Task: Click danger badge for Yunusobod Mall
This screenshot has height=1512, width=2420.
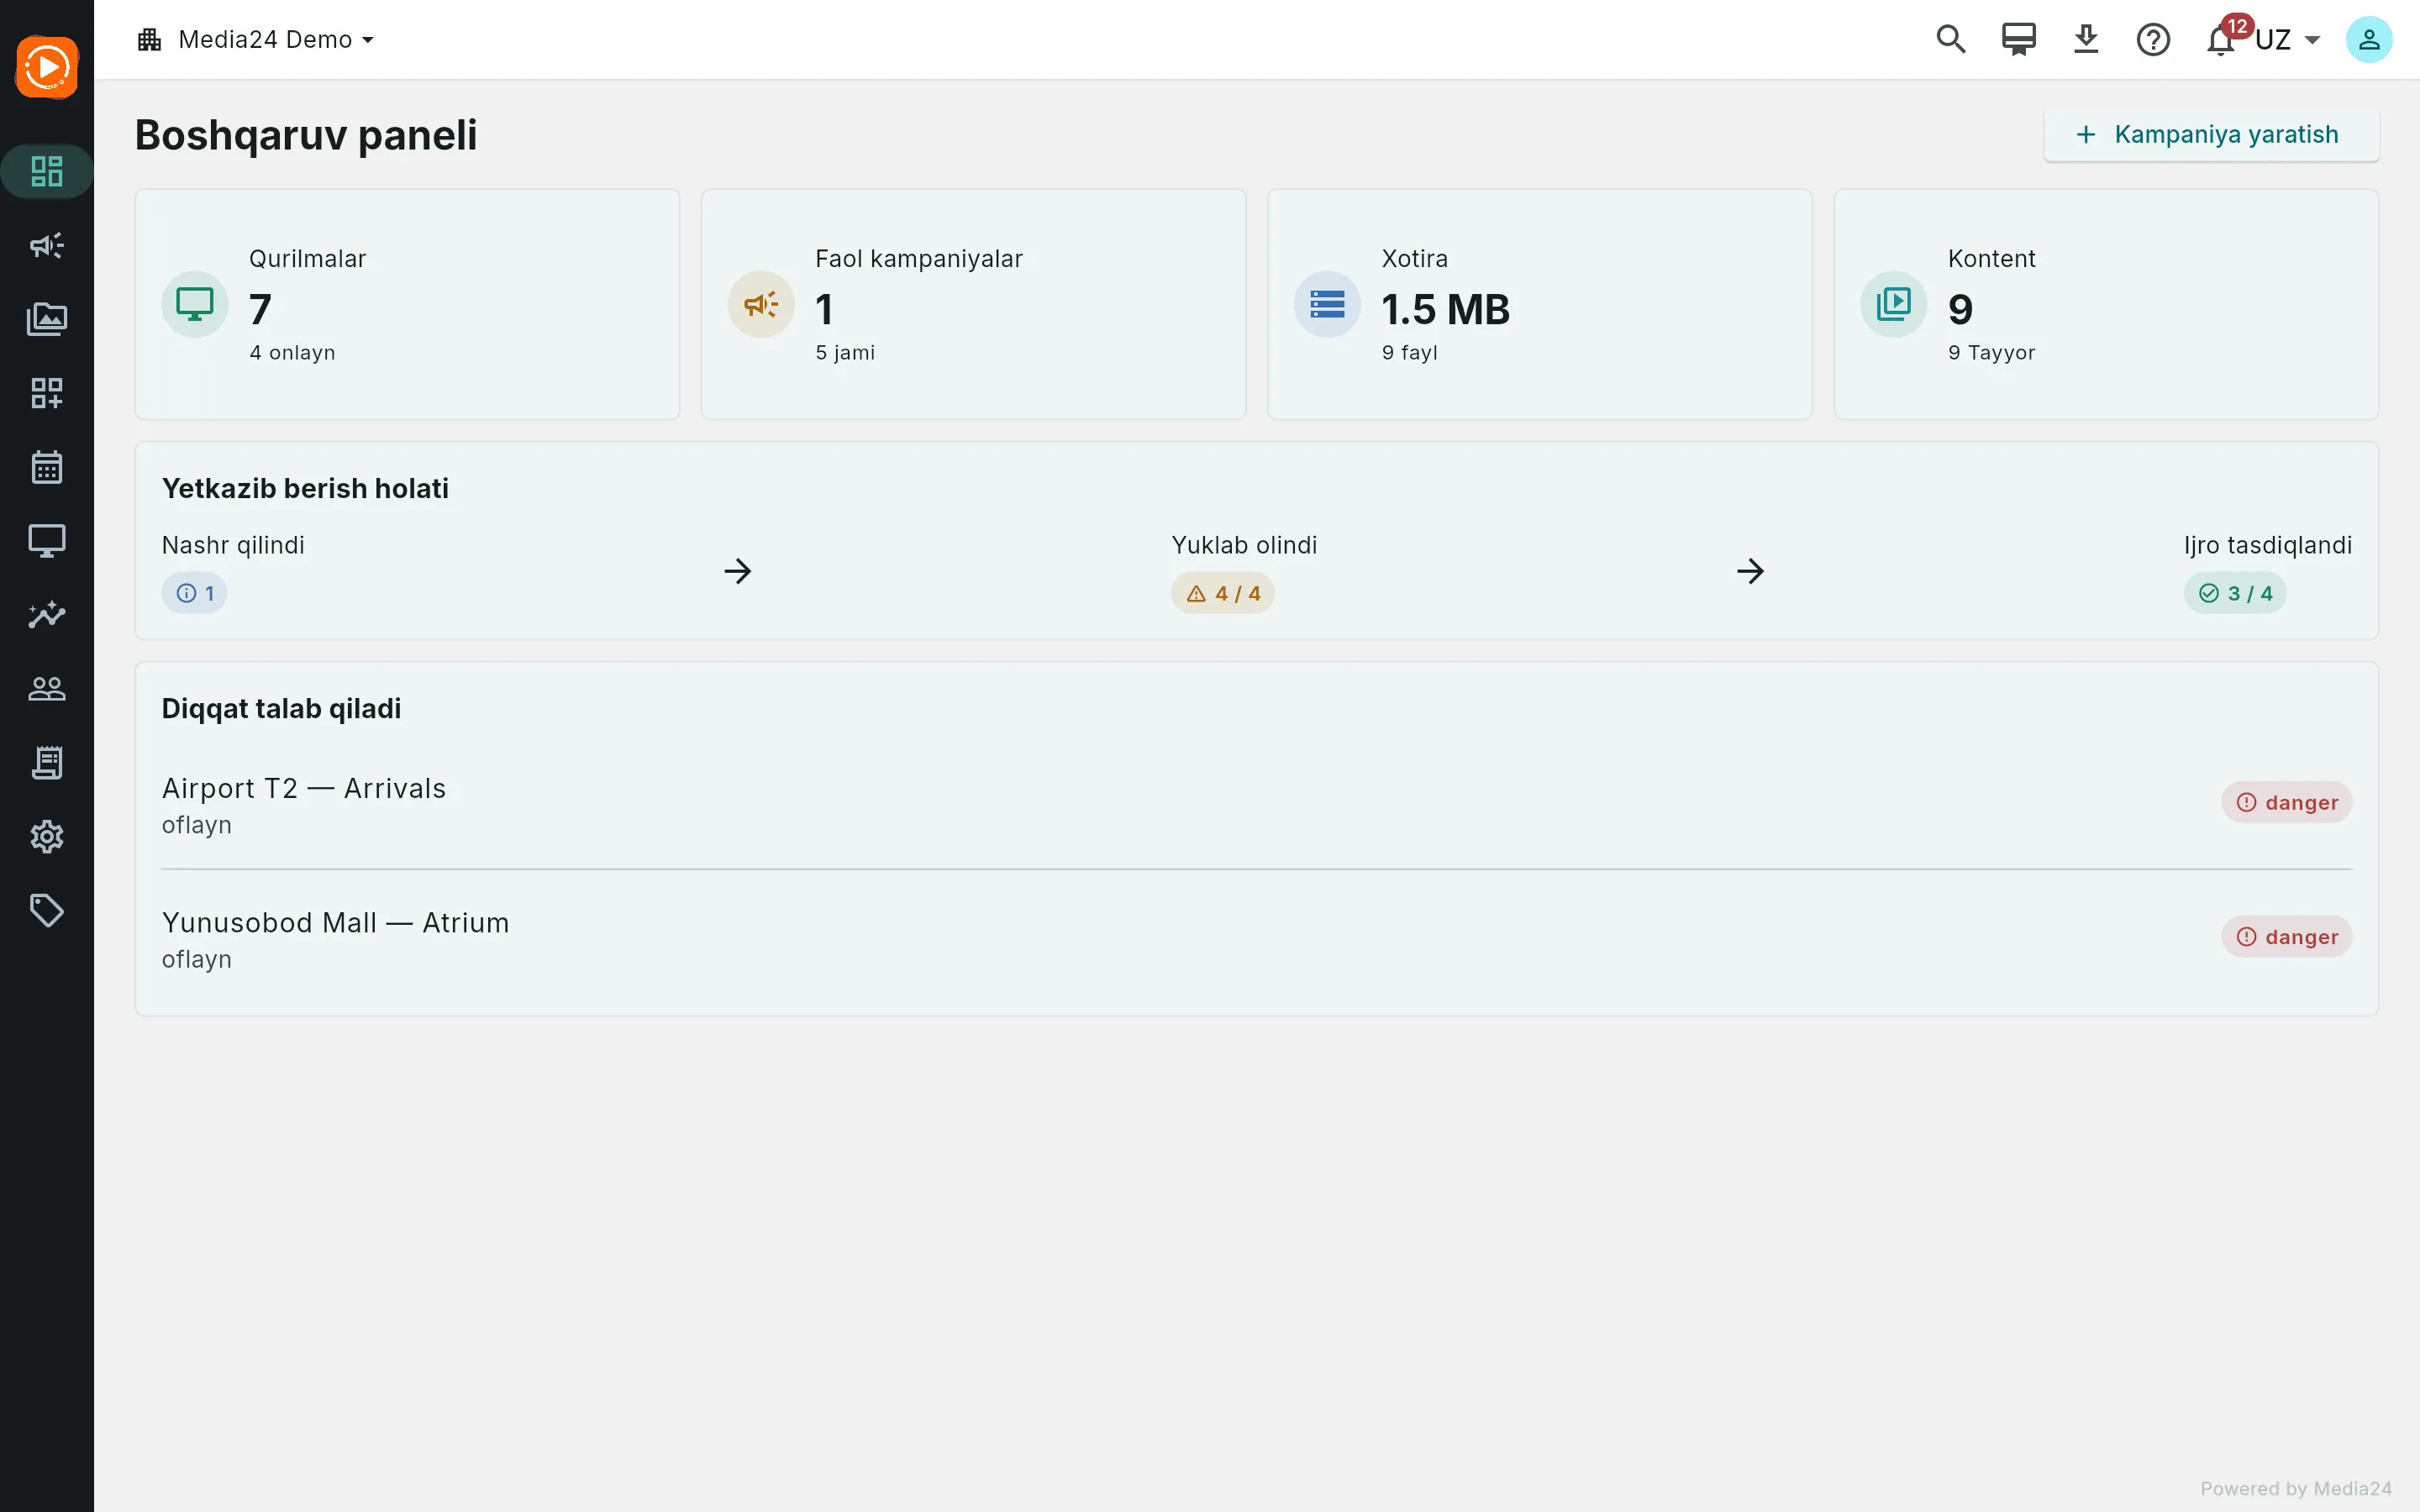Action: click(x=2287, y=936)
